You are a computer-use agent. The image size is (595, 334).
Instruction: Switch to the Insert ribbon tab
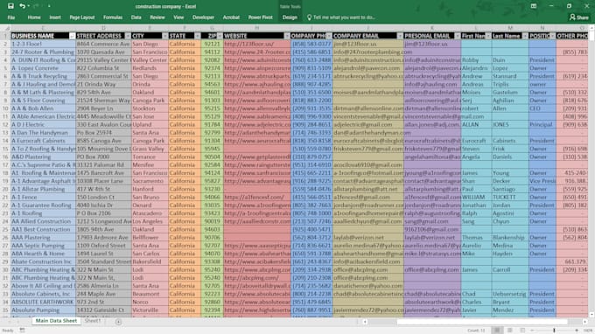[x=55, y=17]
